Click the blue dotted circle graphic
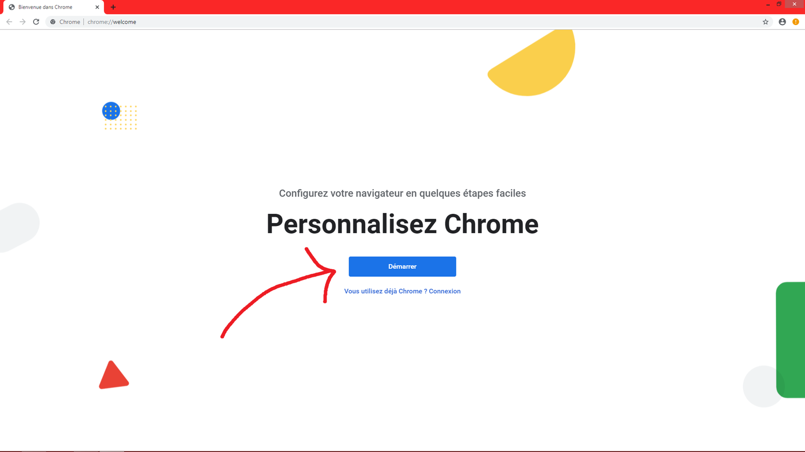Screen dimensions: 805x452 click(x=111, y=111)
